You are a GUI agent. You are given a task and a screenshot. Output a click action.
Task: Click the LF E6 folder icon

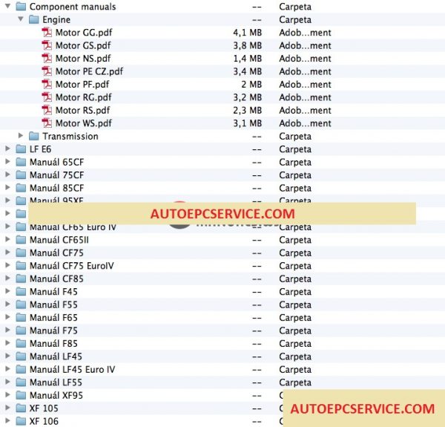point(21,149)
